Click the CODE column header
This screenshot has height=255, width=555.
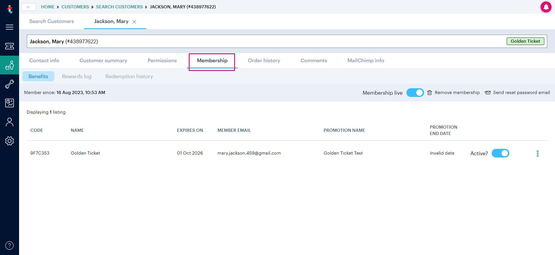point(37,130)
